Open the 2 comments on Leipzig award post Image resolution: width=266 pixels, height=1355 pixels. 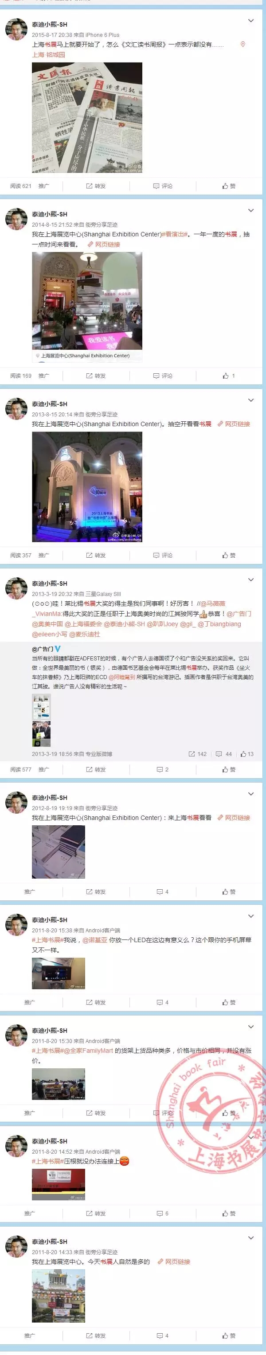(x=163, y=770)
